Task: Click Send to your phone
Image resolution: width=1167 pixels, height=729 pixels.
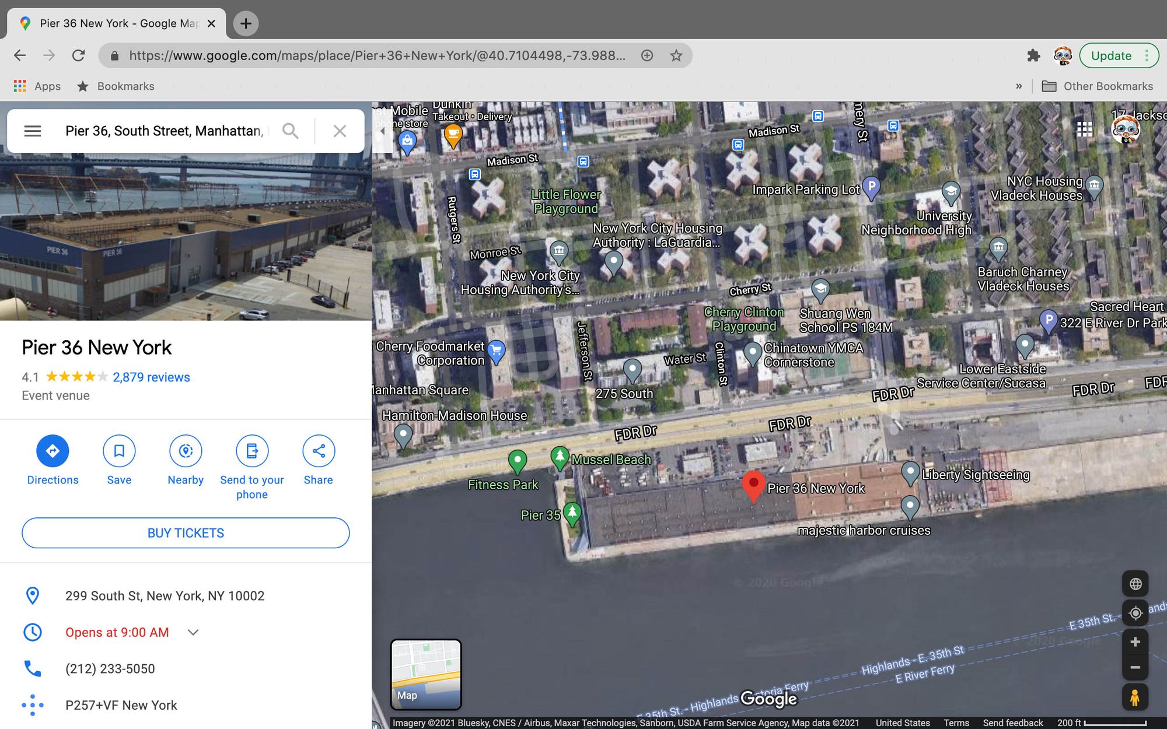Action: point(252,468)
